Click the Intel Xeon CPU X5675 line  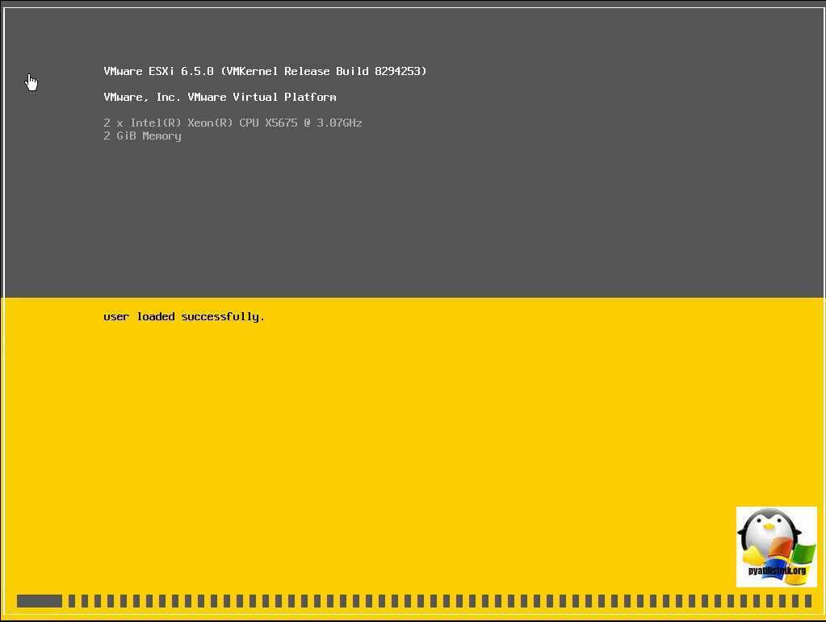click(x=233, y=123)
